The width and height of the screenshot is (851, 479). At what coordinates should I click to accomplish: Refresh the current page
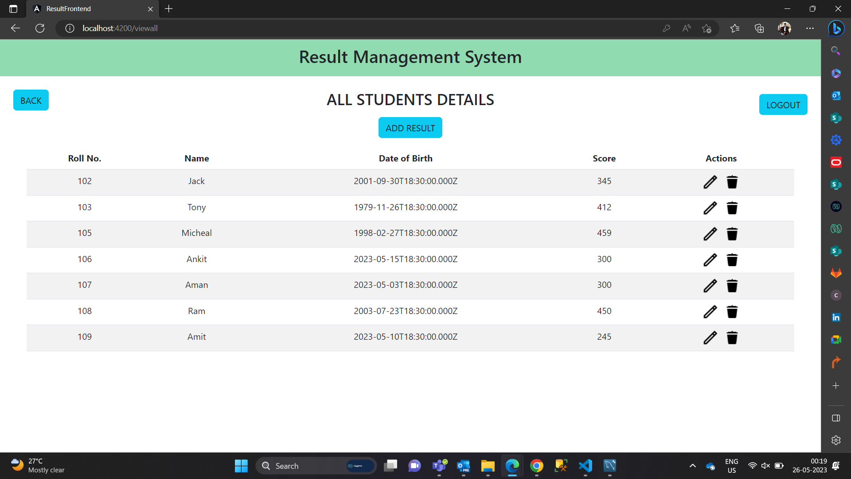[x=40, y=28]
